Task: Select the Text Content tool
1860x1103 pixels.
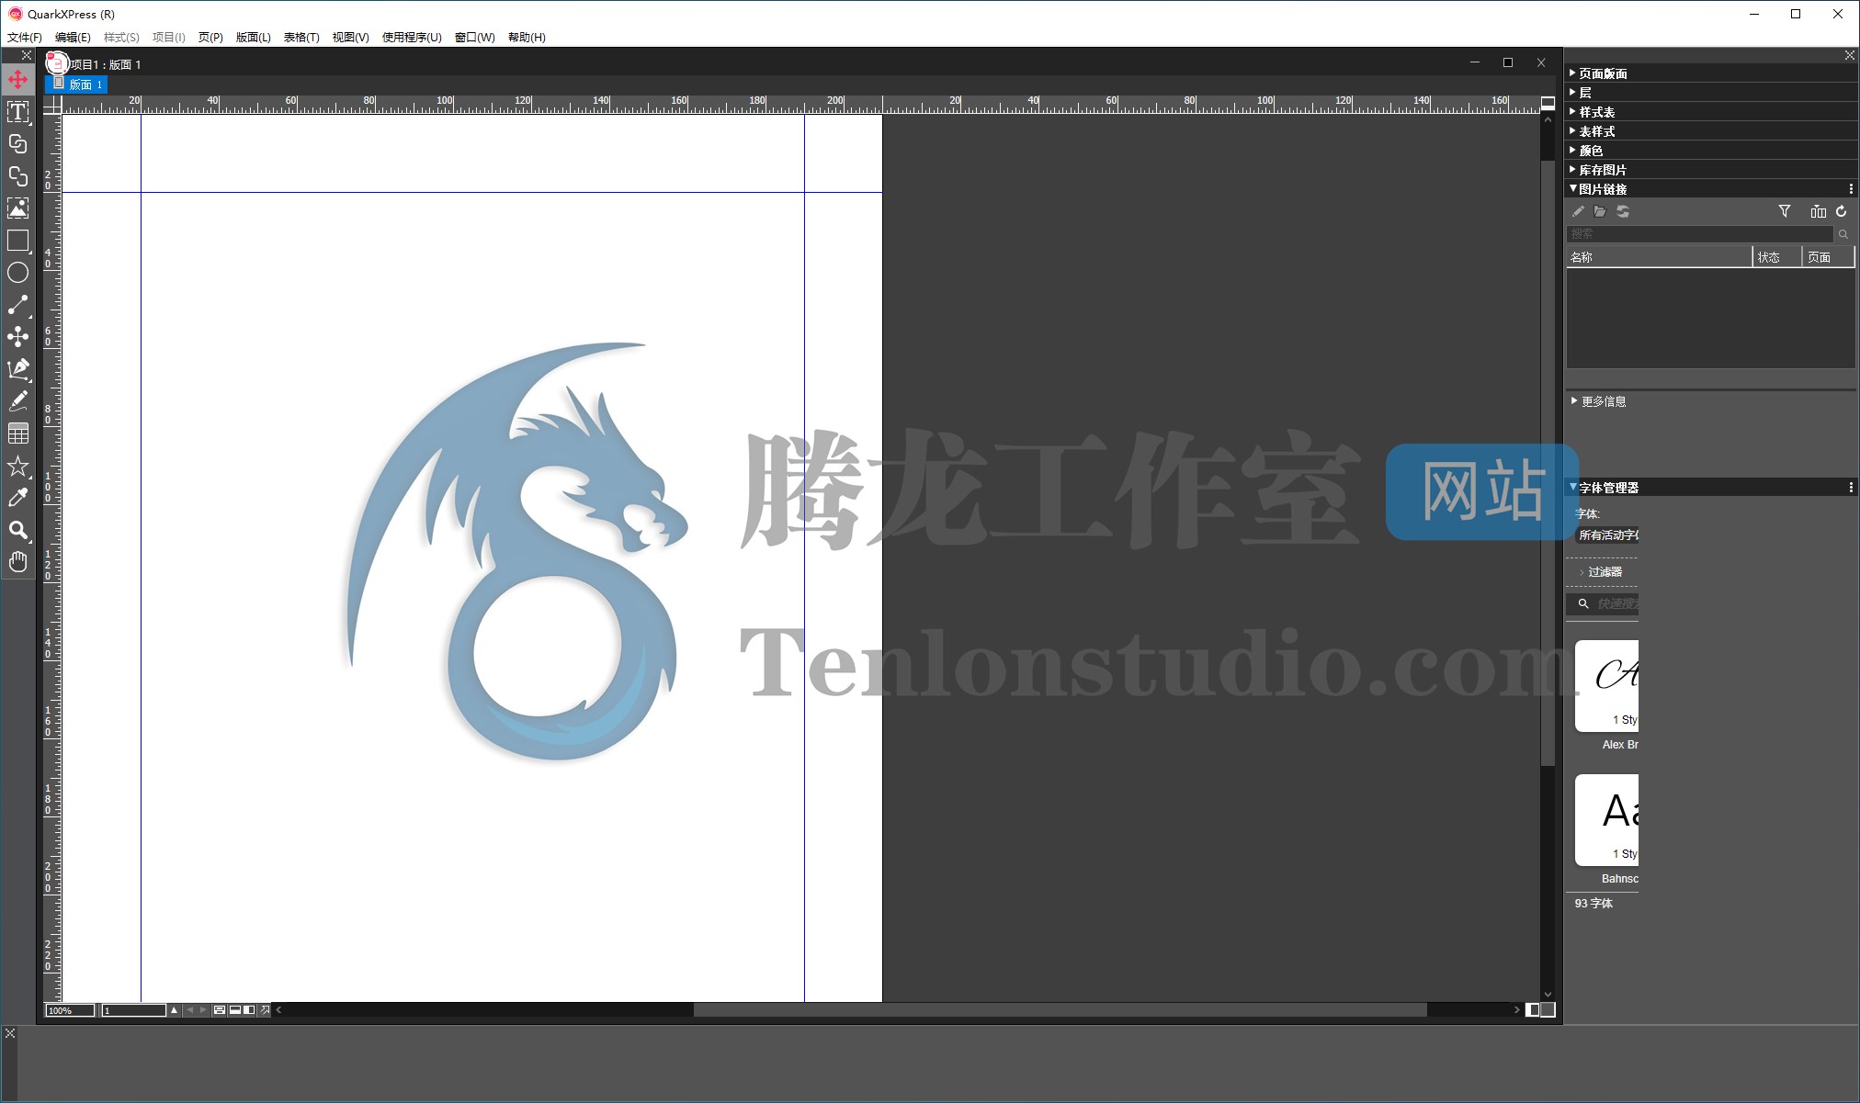Action: pos(17,112)
